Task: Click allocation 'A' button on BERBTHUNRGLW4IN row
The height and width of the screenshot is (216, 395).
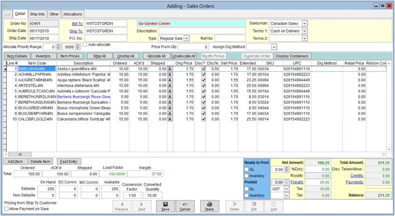Action: coord(170,97)
